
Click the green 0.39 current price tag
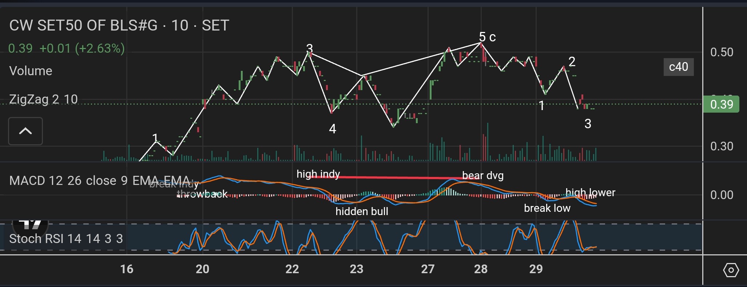pos(721,104)
